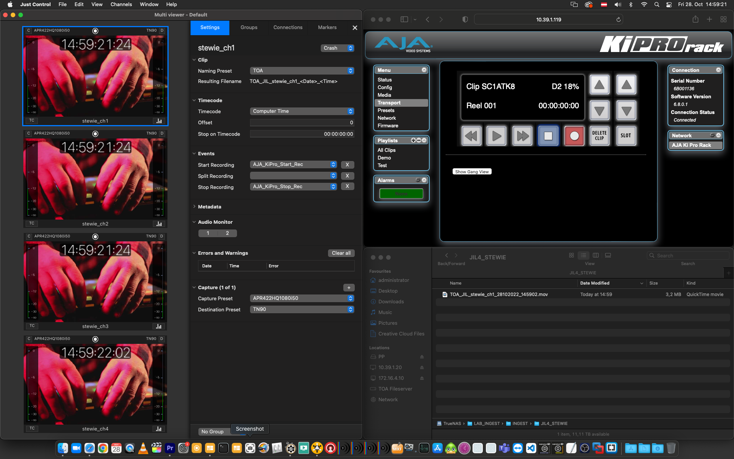Click the DELETE CLIP button
Screen dimensions: 734x459
click(x=599, y=136)
